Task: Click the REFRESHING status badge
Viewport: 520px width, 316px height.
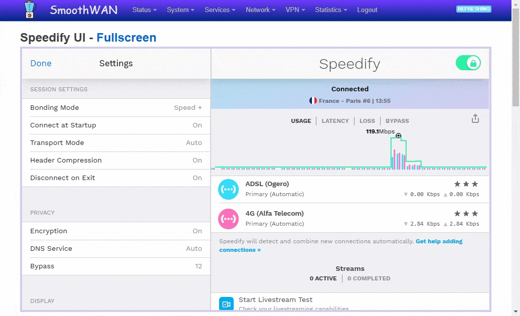Action: [x=473, y=9]
